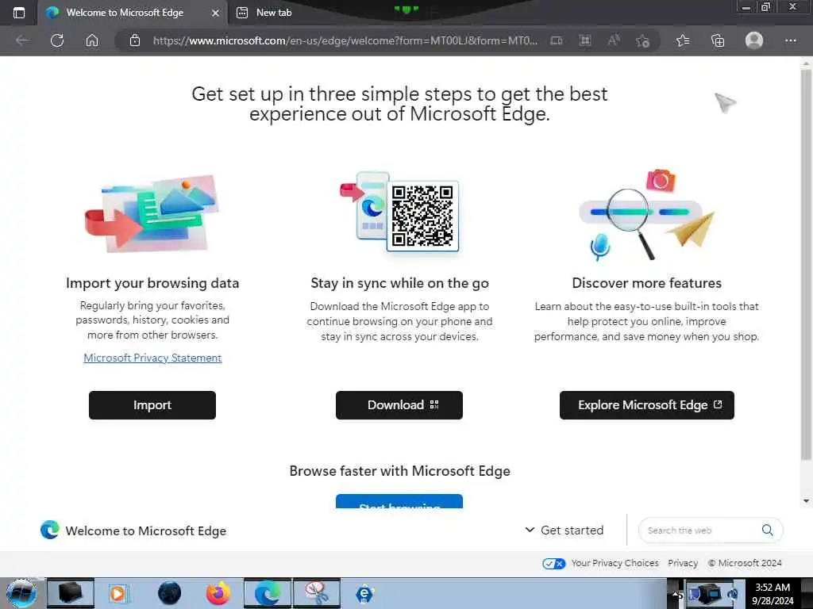Click the Browse faster with Microsoft Edge heading
813x609 pixels.
point(399,471)
